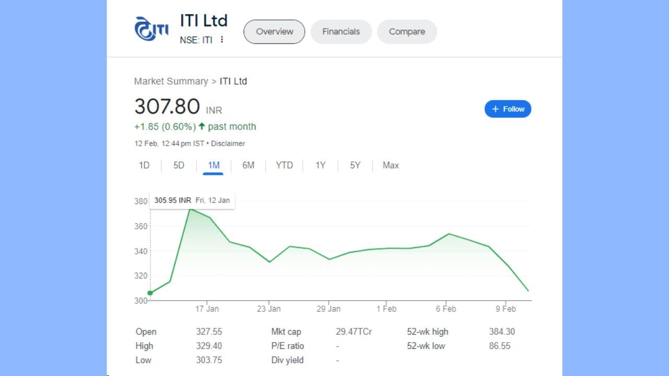
Task: Switch chart to 6M range
Action: [248, 165]
